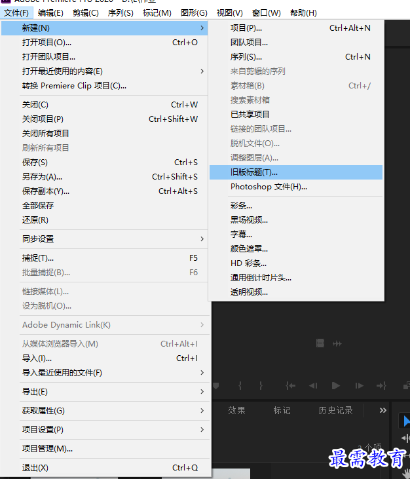Choose 导入(I)... menu entry

104,358
